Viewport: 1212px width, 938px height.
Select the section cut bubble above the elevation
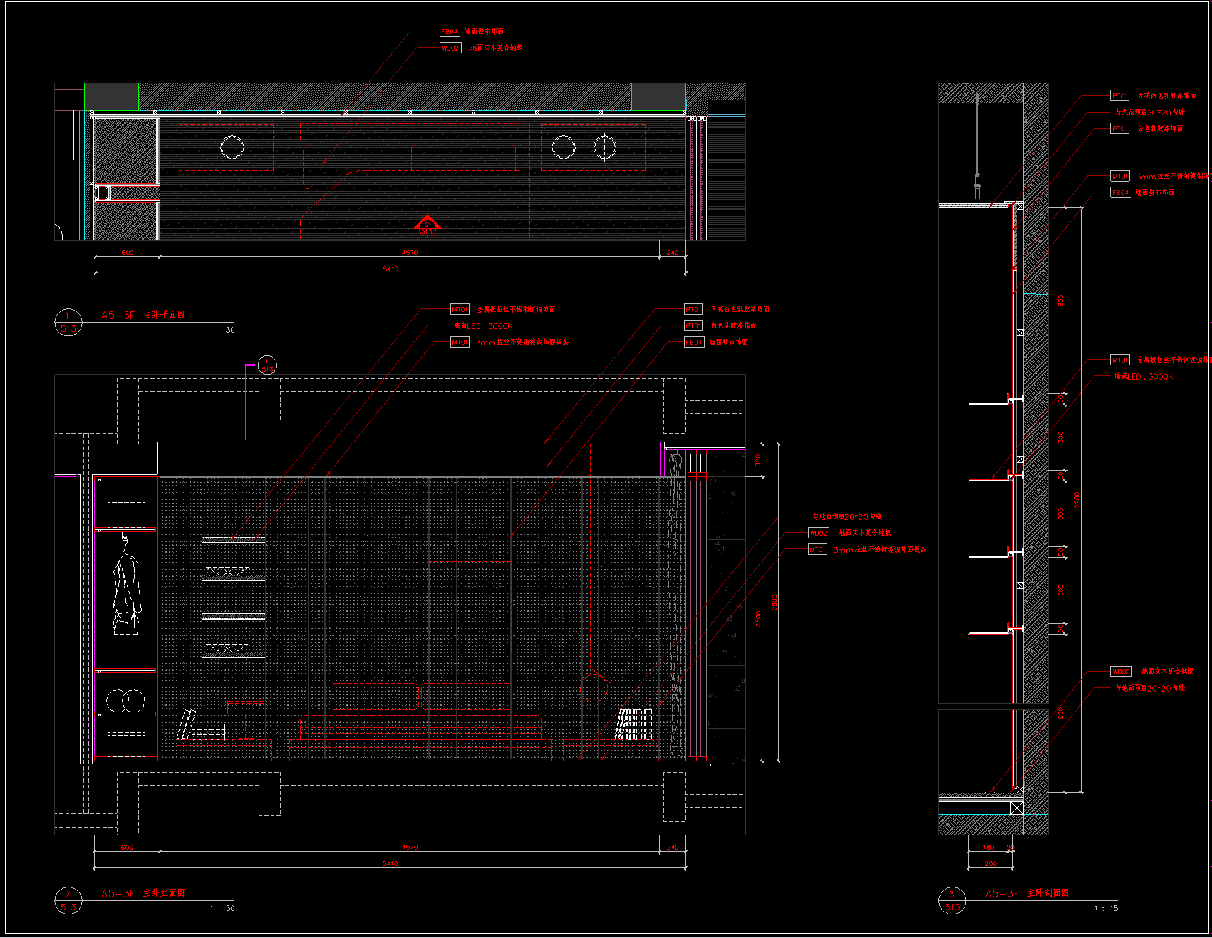click(267, 365)
